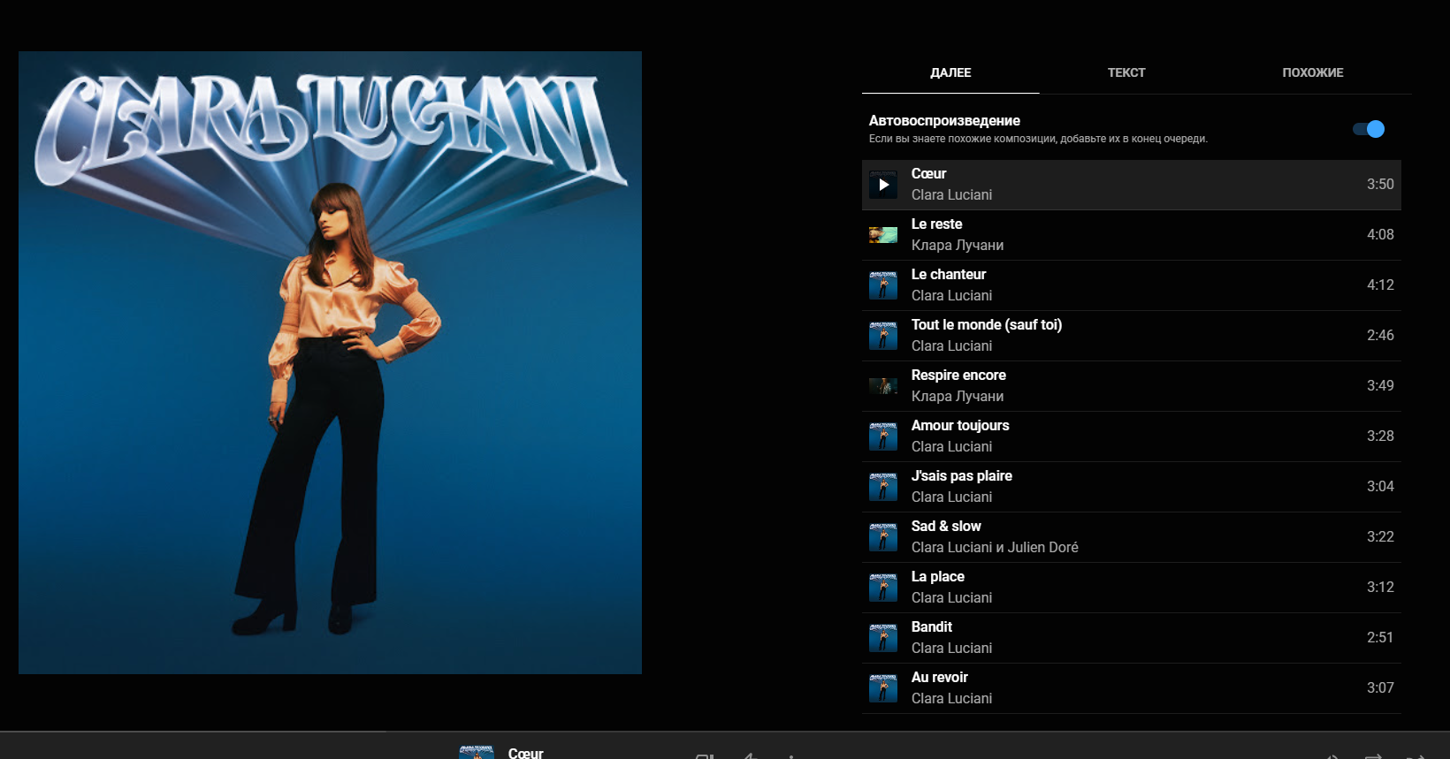
Task: Click the large Clara Luciani album cover
Action: coord(330,362)
